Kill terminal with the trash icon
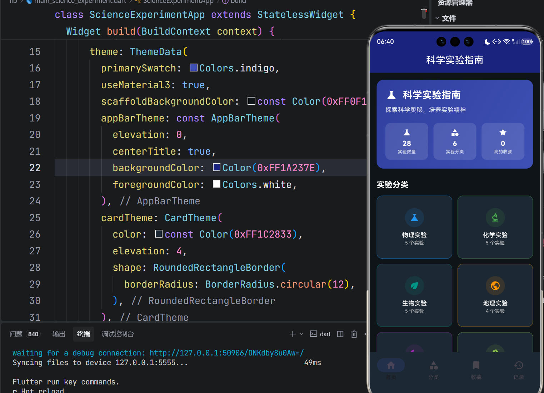This screenshot has height=393, width=544. (354, 334)
